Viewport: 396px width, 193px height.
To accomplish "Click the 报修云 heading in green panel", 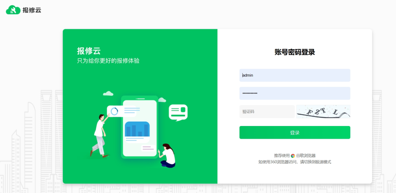I will point(89,51).
